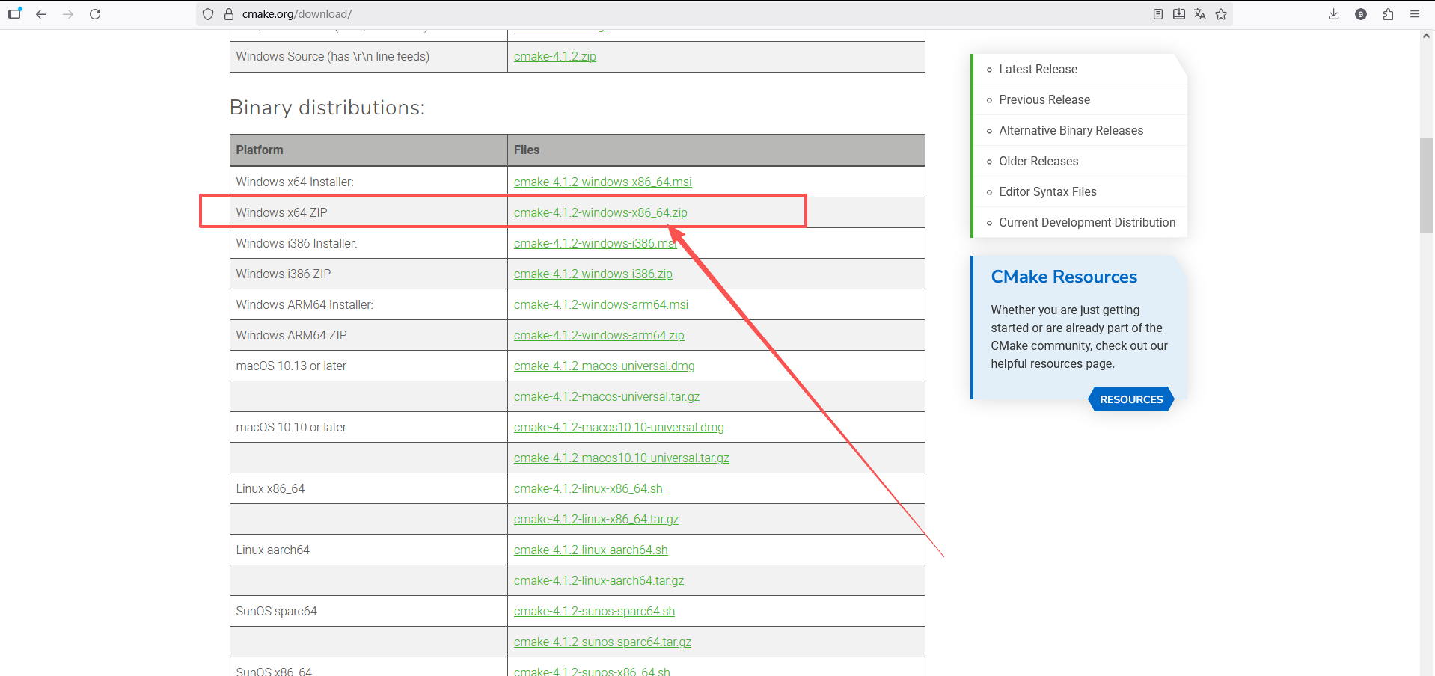Open the hamburger application menu
This screenshot has height=676, width=1435.
pos(1415,14)
